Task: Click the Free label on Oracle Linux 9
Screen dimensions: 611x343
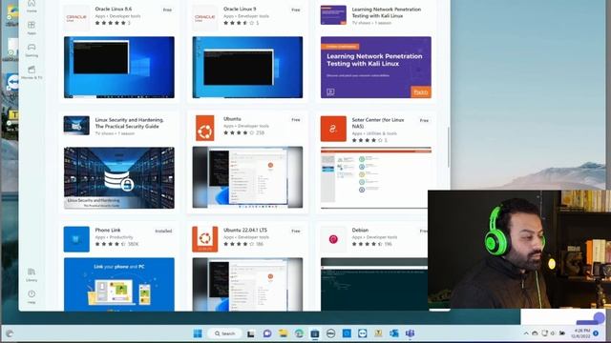Action: [x=296, y=10]
